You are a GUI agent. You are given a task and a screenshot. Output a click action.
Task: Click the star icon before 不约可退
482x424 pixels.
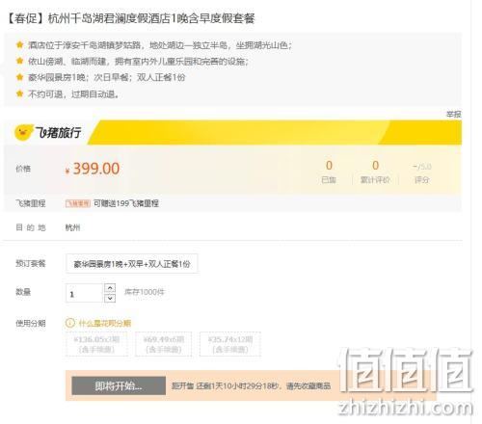(x=19, y=93)
